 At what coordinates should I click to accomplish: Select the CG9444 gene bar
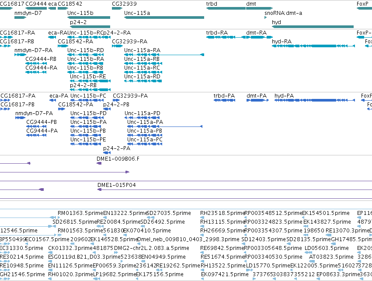[x=36, y=8]
